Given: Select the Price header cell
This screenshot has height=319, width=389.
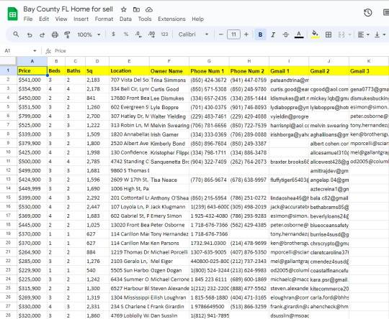Looking at the screenshot, I should click(x=32, y=71).
